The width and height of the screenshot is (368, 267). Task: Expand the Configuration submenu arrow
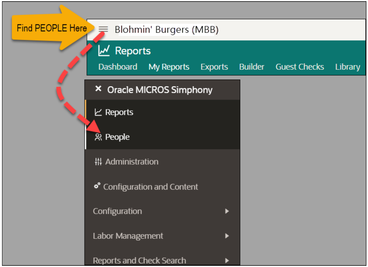point(227,211)
